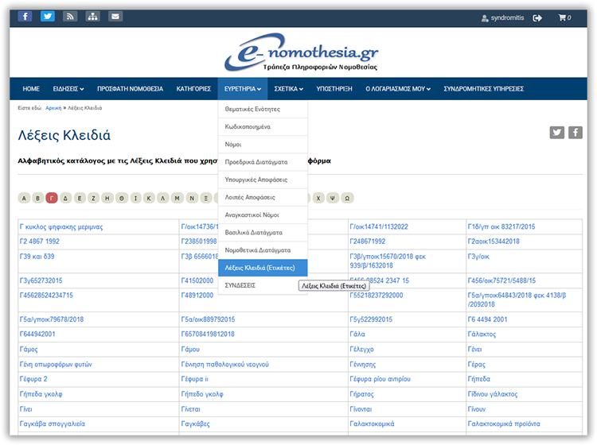Expand the ΕΙΔΗΣΕΙΣ dropdown menu
The image size is (597, 445).
[68, 89]
